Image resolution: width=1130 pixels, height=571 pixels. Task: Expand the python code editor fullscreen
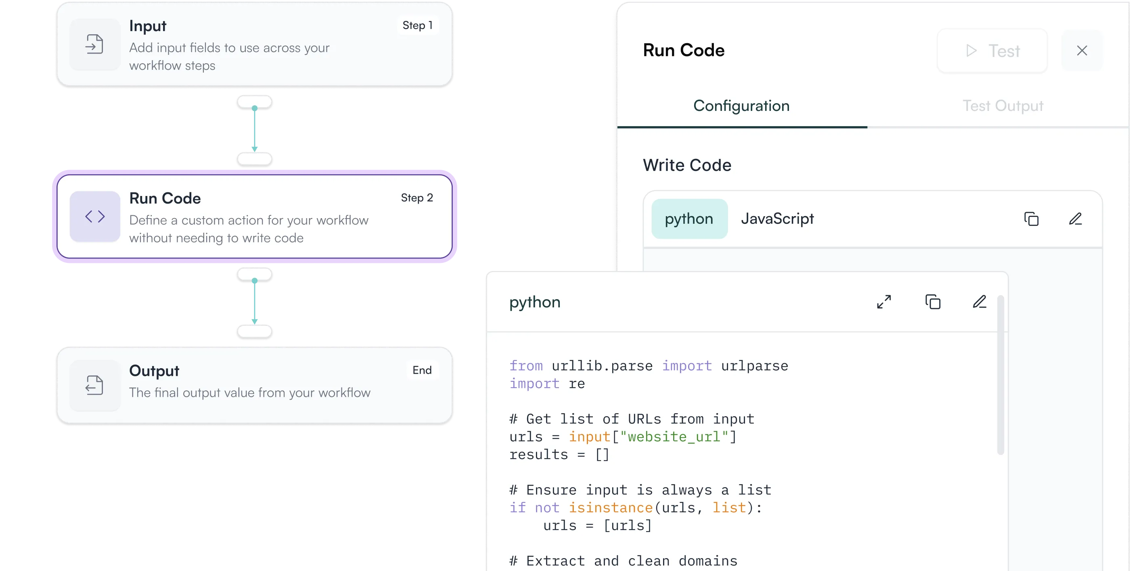point(884,302)
